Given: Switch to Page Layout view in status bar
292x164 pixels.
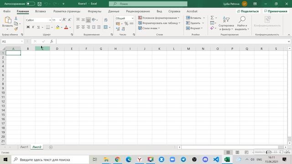Looking at the screenshot, I should (x=237, y=152).
